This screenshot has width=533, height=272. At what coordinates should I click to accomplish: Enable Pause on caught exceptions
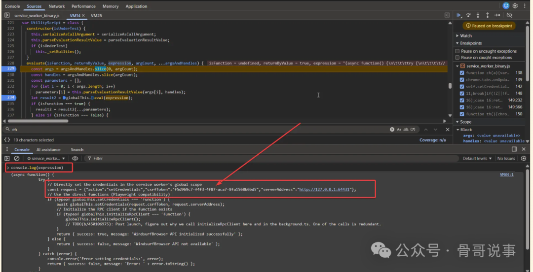coord(457,58)
